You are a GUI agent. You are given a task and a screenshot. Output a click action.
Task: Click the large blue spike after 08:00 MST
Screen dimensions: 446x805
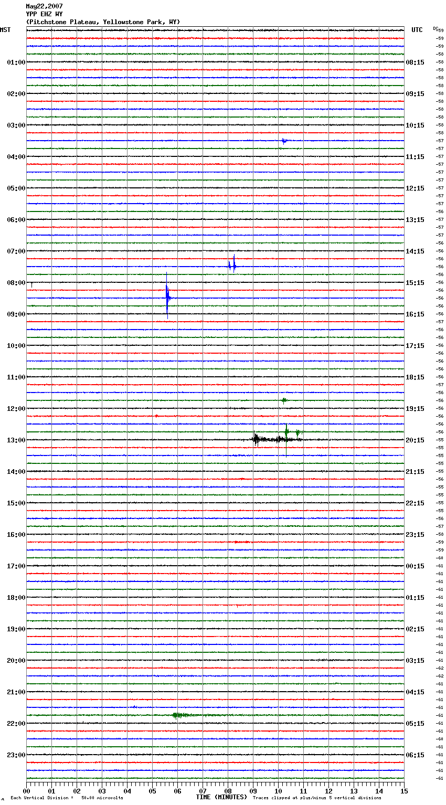click(167, 296)
